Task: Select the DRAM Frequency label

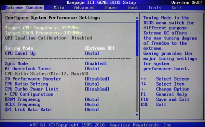Action: [23, 99]
